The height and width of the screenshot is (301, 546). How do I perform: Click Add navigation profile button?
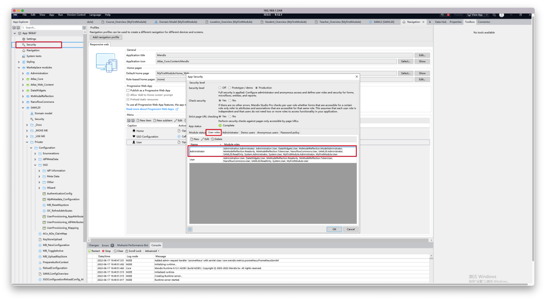pyautogui.click(x=106, y=37)
